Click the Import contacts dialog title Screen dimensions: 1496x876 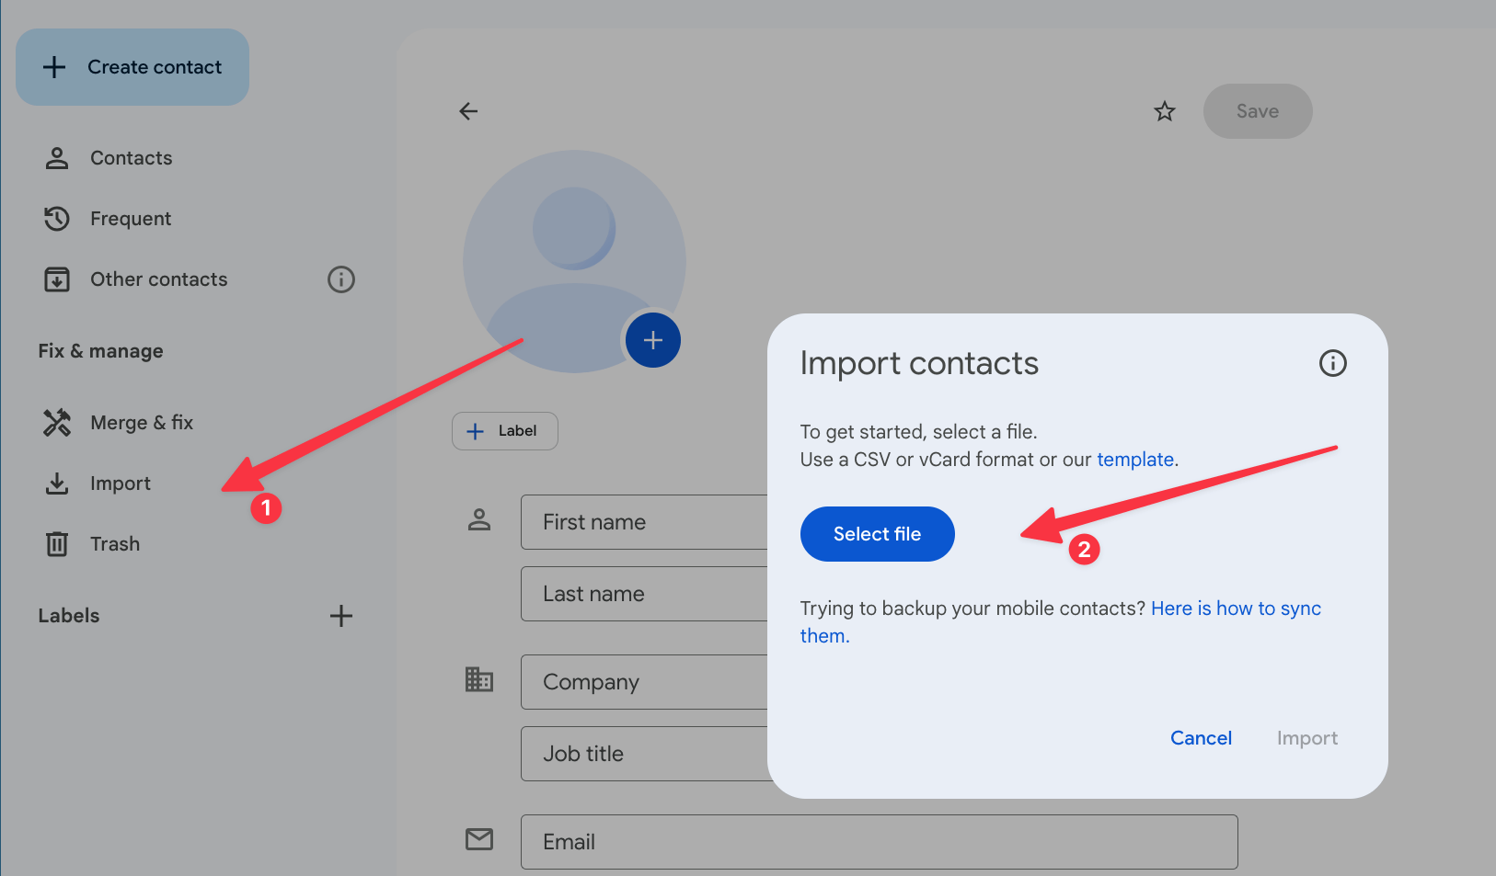[919, 363]
